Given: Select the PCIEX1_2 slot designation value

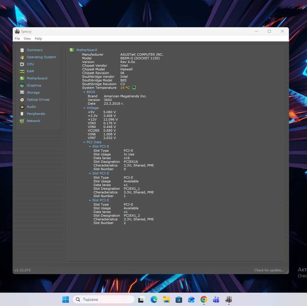Looking at the screenshot, I should (x=132, y=216).
